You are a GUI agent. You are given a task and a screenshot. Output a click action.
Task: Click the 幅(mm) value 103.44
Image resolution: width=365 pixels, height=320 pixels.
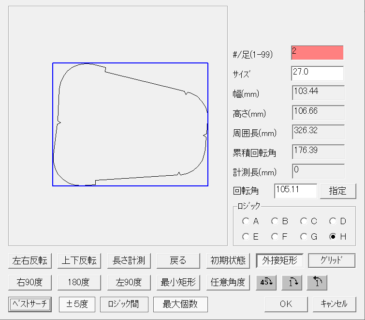pos(318,92)
